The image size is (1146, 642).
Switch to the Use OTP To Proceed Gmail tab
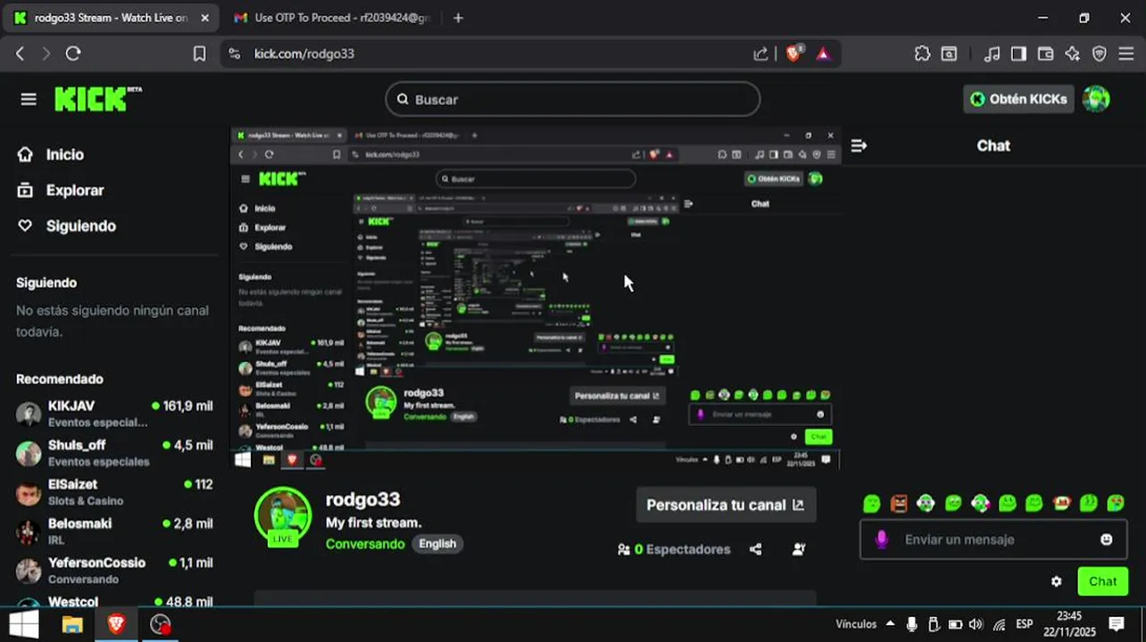pyautogui.click(x=333, y=18)
